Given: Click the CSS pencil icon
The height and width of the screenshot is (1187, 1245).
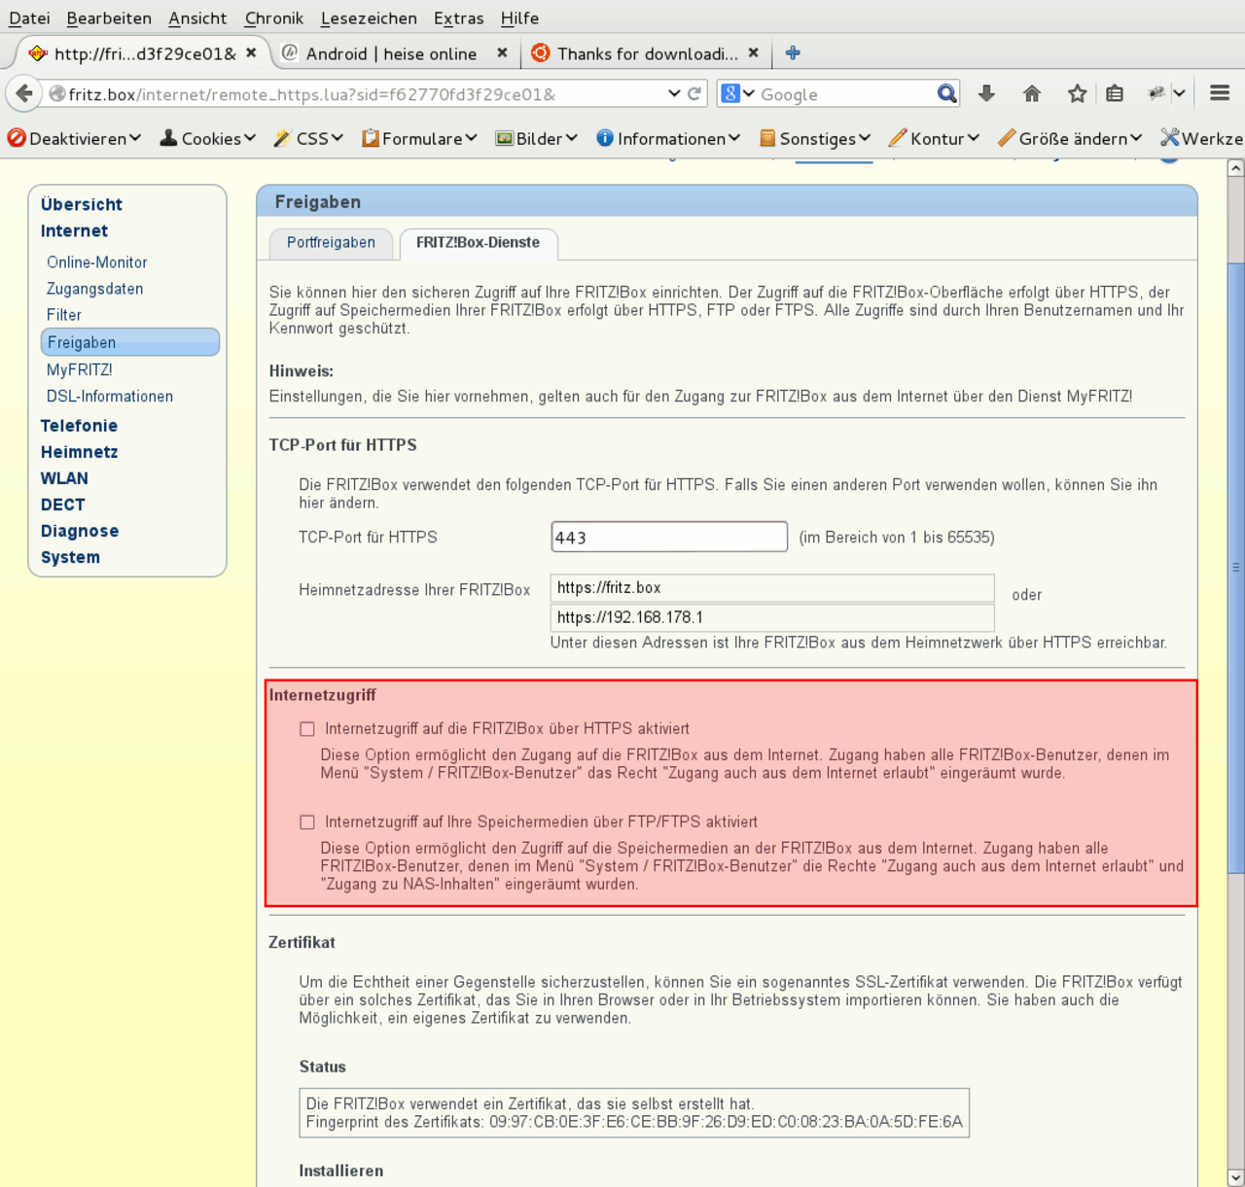Looking at the screenshot, I should pyautogui.click(x=282, y=138).
